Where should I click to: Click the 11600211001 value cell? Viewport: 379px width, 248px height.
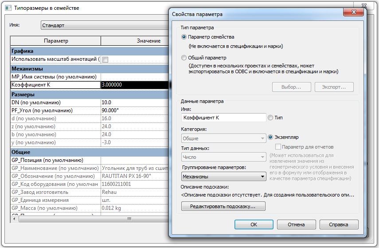point(135,185)
